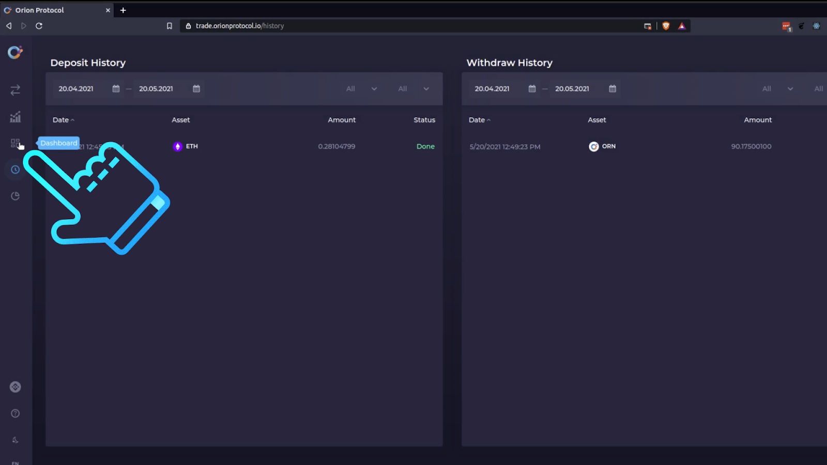Viewport: 827px width, 465px height.
Task: Click the ORN label in the withdraw row
Action: point(609,146)
